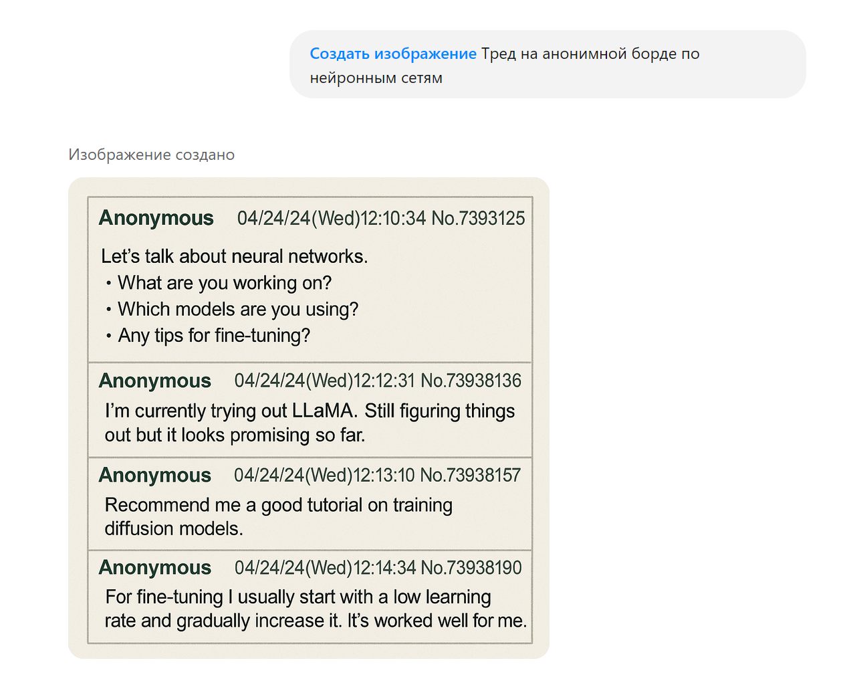Click the 'What are you working on?' bullet
Image resolution: width=843 pixels, height=695 pixels.
(x=225, y=283)
